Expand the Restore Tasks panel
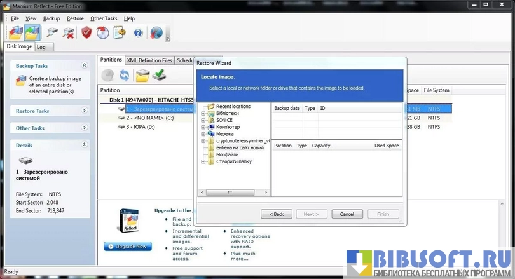This screenshot has width=515, height=279. point(84,111)
